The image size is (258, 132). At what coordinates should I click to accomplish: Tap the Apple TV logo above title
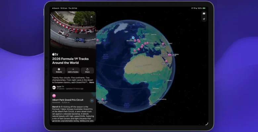(x=55, y=54)
